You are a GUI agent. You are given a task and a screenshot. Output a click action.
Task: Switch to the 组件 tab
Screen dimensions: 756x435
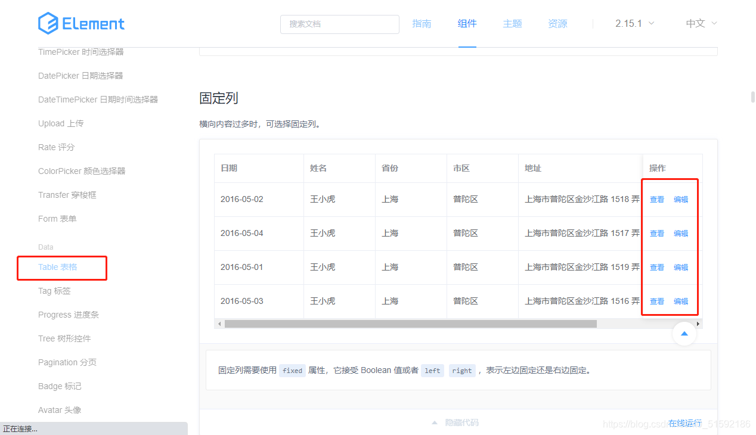pyautogui.click(x=467, y=23)
